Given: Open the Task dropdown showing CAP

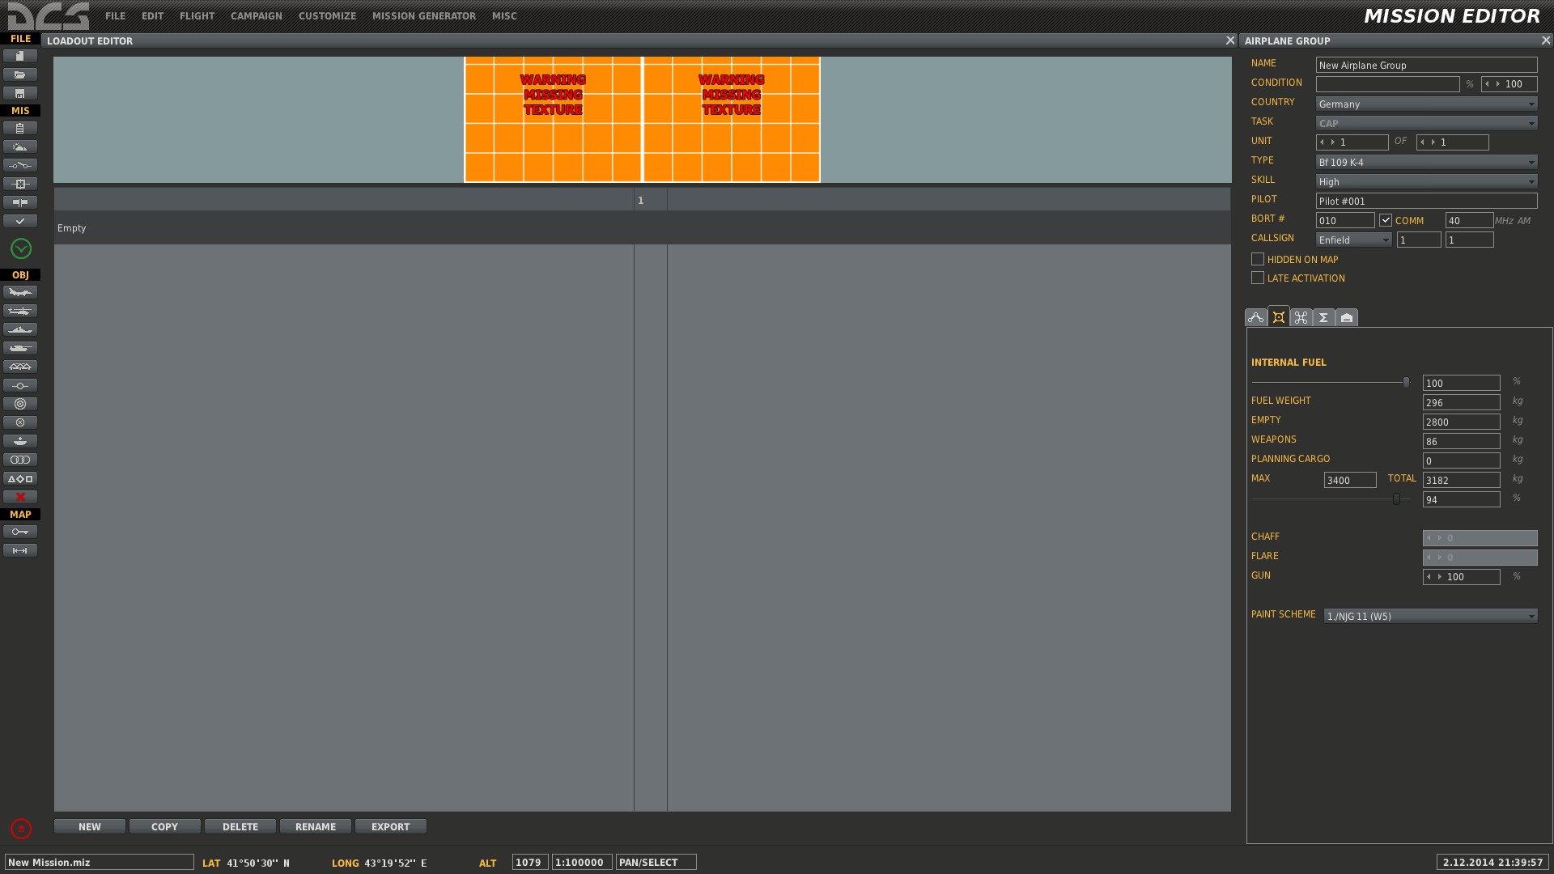Looking at the screenshot, I should click(x=1426, y=123).
